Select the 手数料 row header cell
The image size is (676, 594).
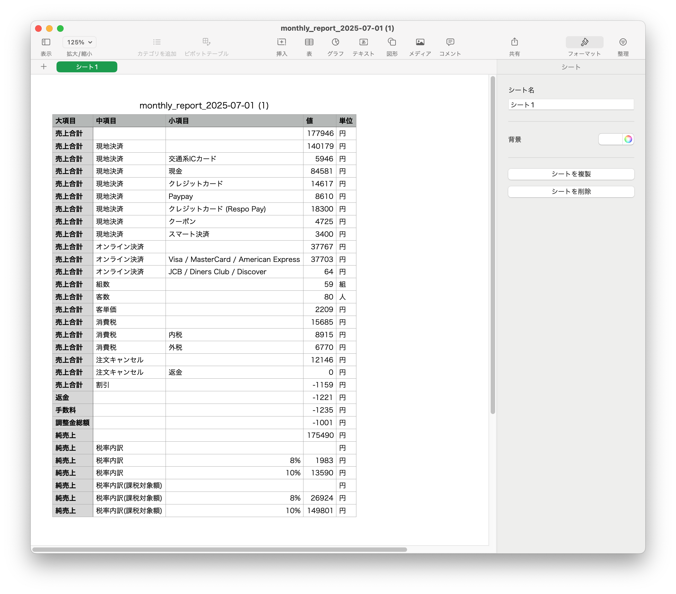pyautogui.click(x=73, y=410)
